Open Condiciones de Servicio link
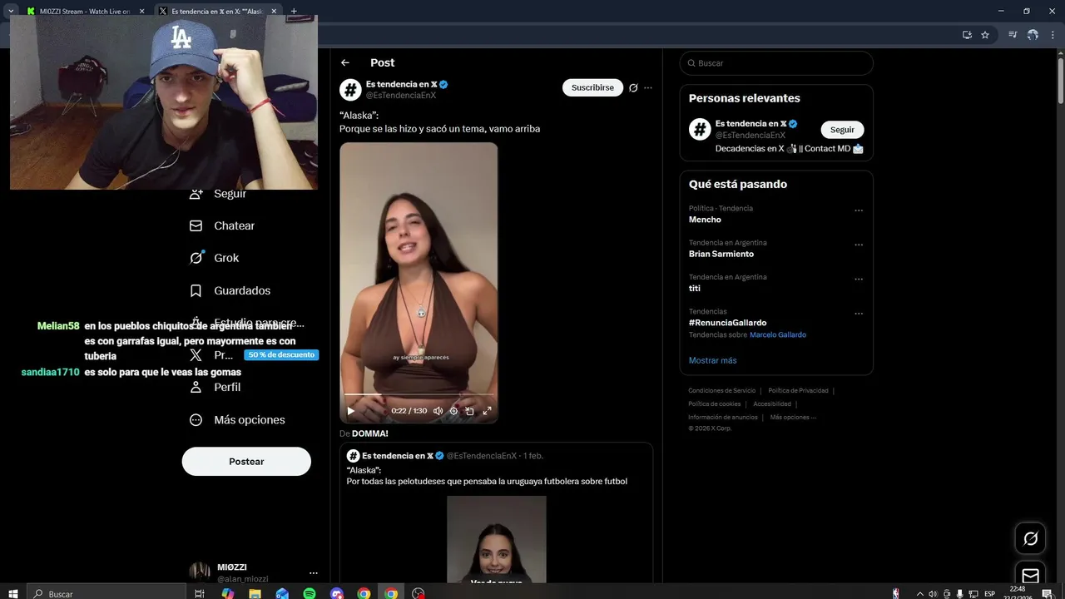This screenshot has width=1065, height=599. tap(722, 390)
